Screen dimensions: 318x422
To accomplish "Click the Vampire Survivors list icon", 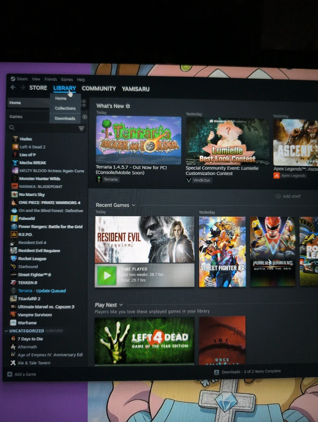I will coord(13,314).
